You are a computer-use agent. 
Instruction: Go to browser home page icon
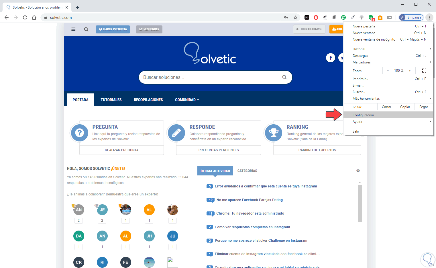click(34, 17)
